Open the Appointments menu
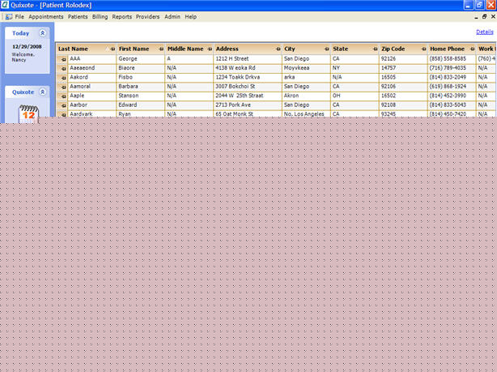Viewport: 497px width, 372px height. tap(46, 17)
